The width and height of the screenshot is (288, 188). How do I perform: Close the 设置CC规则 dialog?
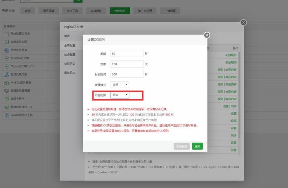coord(206,35)
